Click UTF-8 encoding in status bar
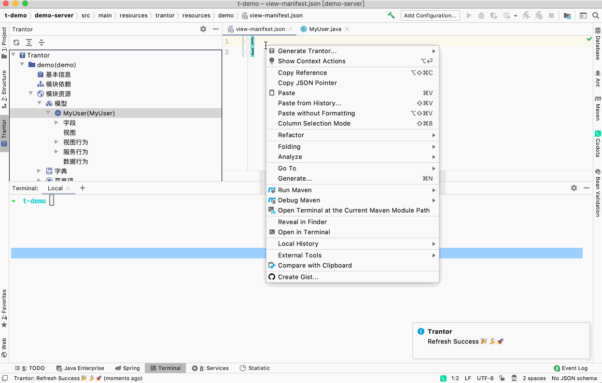602x383 pixels. point(485,378)
